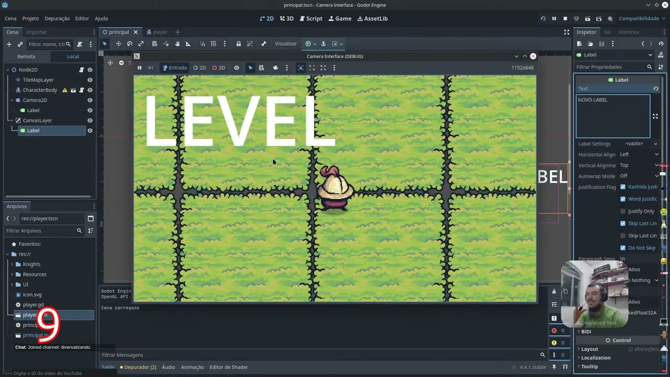
Task: Revert the Text property value
Action: (655, 88)
